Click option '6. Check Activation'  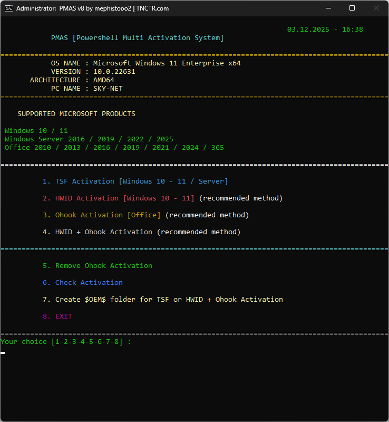tap(83, 283)
